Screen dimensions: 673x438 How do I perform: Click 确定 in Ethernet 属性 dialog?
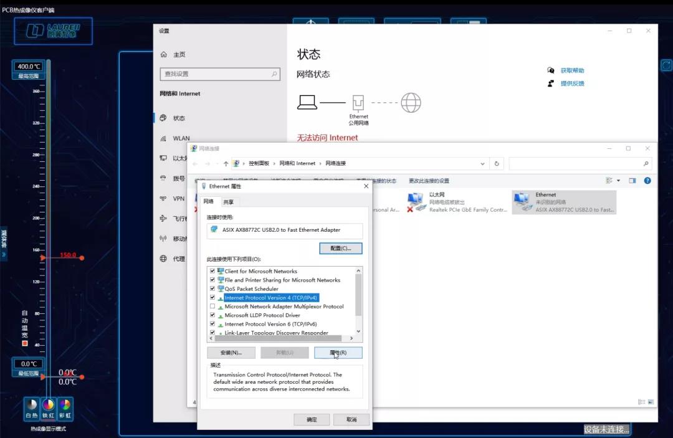pyautogui.click(x=312, y=419)
